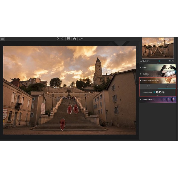Click the icon beside the ERASE title
The image size is (178, 178).
pos(148,74)
